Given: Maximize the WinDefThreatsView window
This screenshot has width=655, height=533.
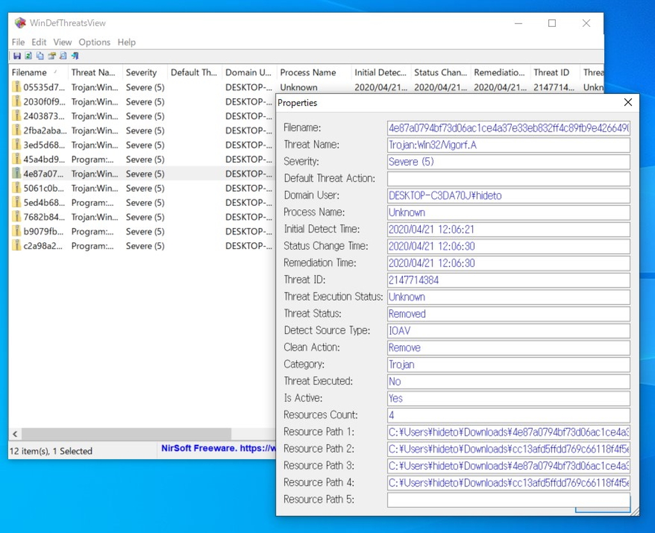Looking at the screenshot, I should tap(552, 24).
